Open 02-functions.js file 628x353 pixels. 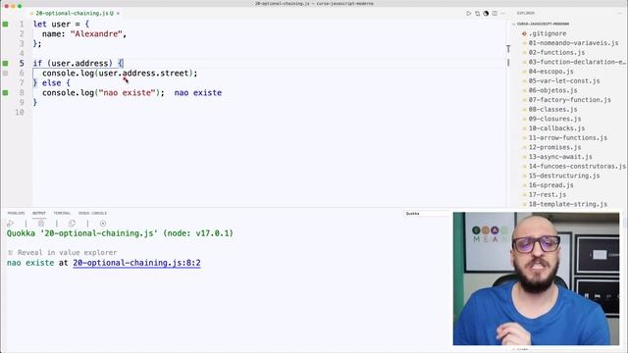click(x=556, y=52)
